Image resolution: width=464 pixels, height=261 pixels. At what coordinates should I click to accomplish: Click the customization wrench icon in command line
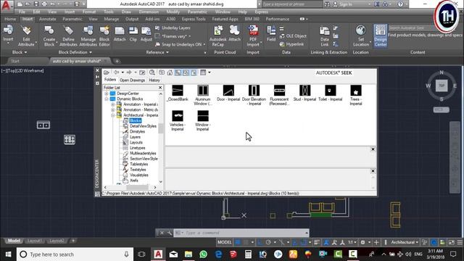(169, 233)
